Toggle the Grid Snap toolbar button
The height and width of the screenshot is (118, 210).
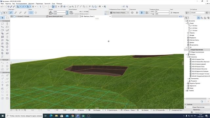tap(33, 7)
